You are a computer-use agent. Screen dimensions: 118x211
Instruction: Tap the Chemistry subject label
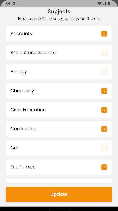point(22,91)
